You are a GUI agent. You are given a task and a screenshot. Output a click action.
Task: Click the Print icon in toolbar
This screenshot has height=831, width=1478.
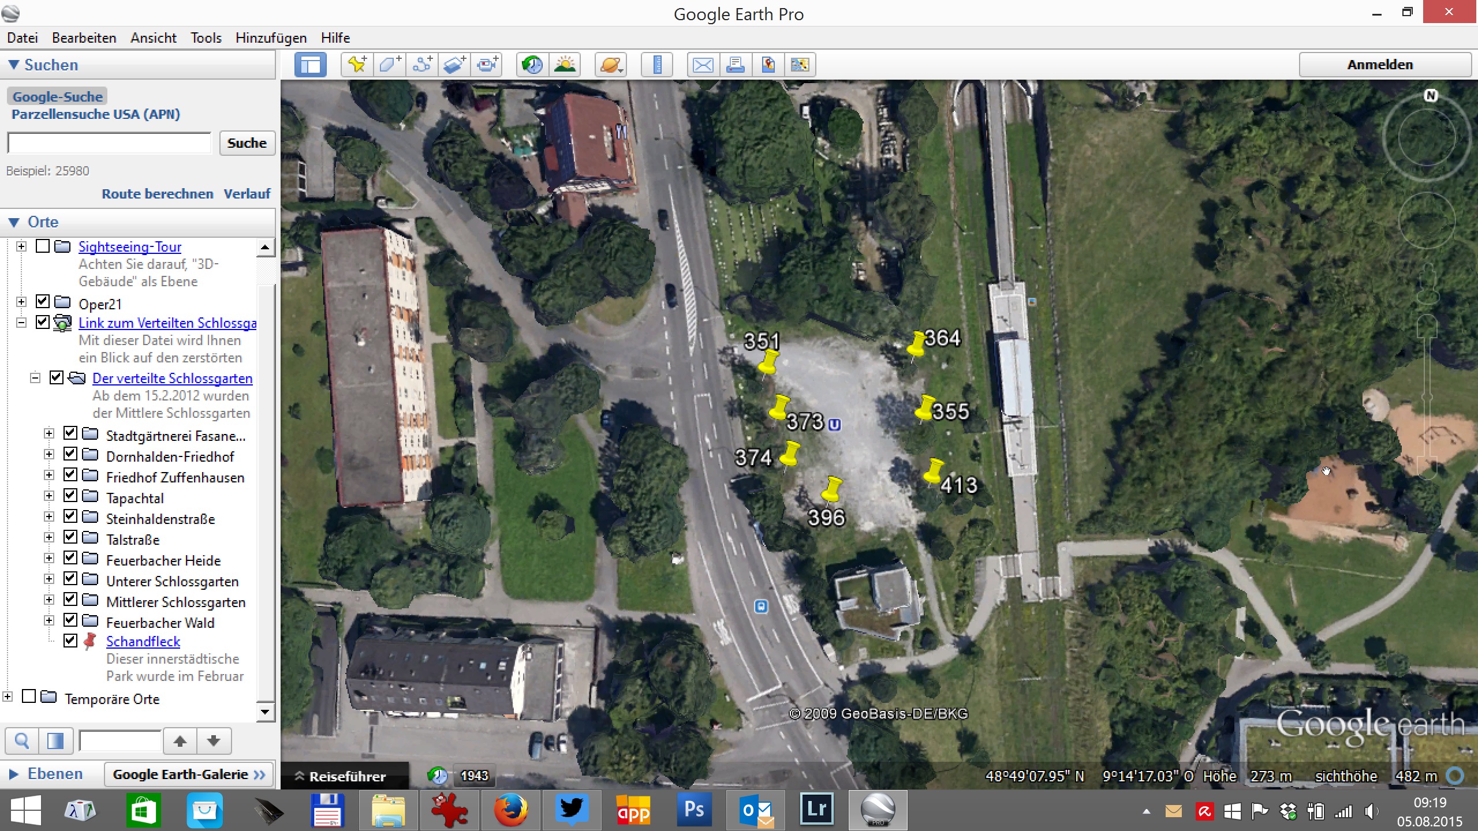coord(735,65)
